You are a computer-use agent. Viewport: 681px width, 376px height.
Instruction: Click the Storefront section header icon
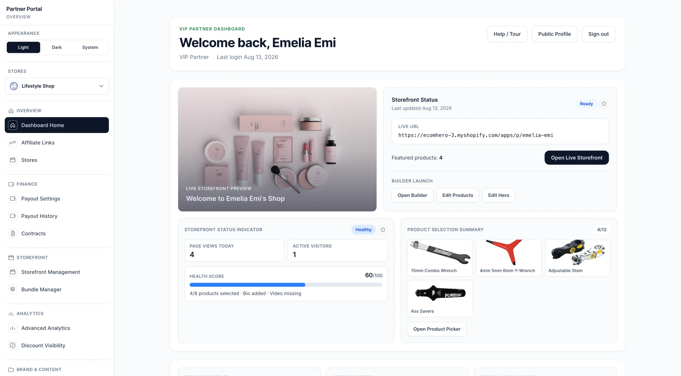pyautogui.click(x=11, y=258)
